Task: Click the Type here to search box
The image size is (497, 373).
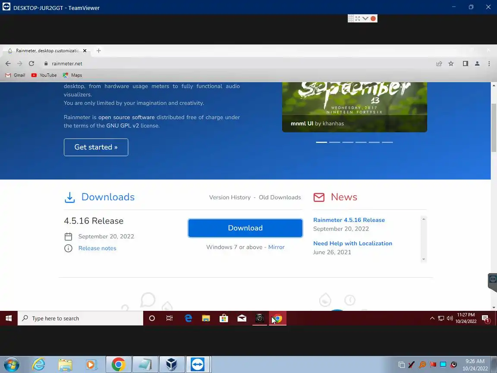Action: [81, 318]
